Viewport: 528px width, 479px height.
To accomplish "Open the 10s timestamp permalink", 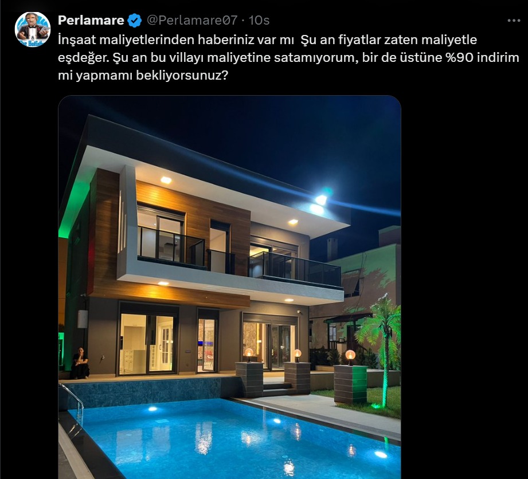I will pos(259,21).
